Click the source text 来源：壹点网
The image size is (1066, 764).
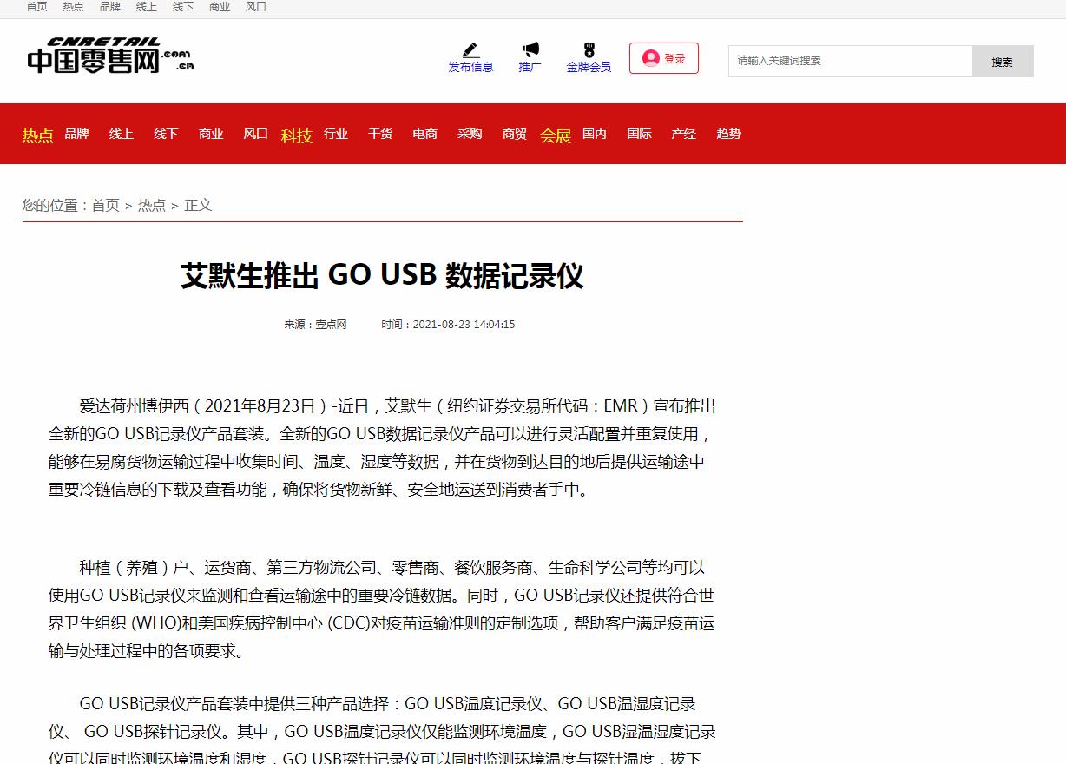(x=315, y=324)
